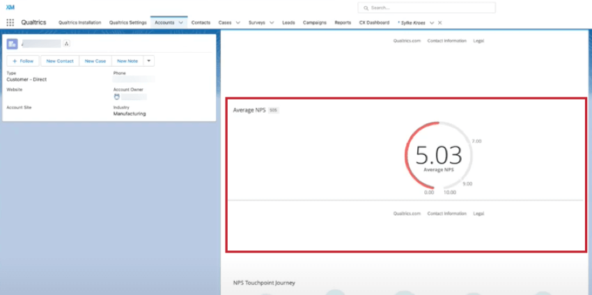The image size is (592, 295).
Task: Open the Surveys tab chevron menu
Action: (273, 22)
